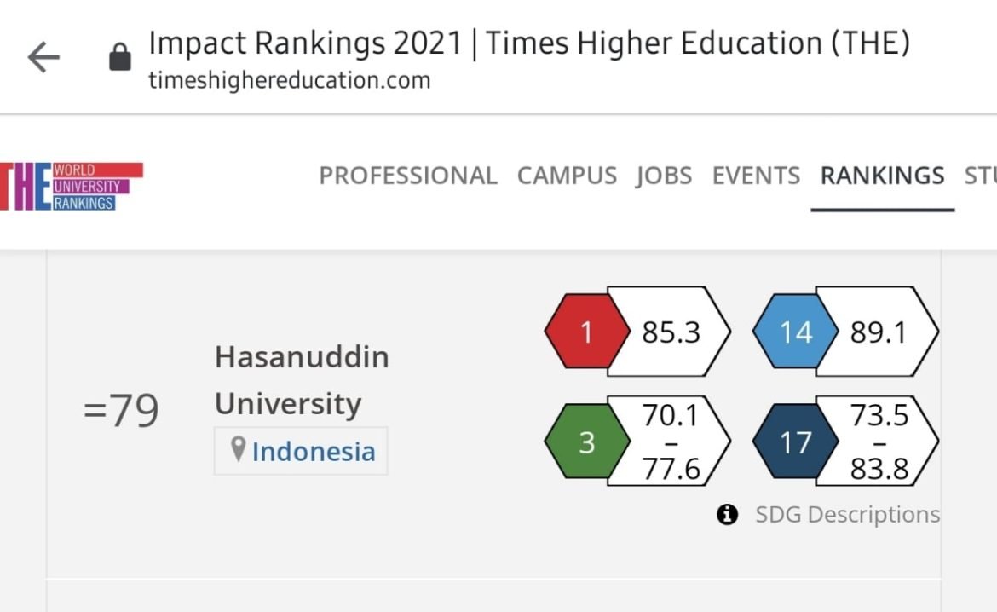Select the Rankings tab
Image resolution: width=997 pixels, height=612 pixels.
(x=882, y=176)
